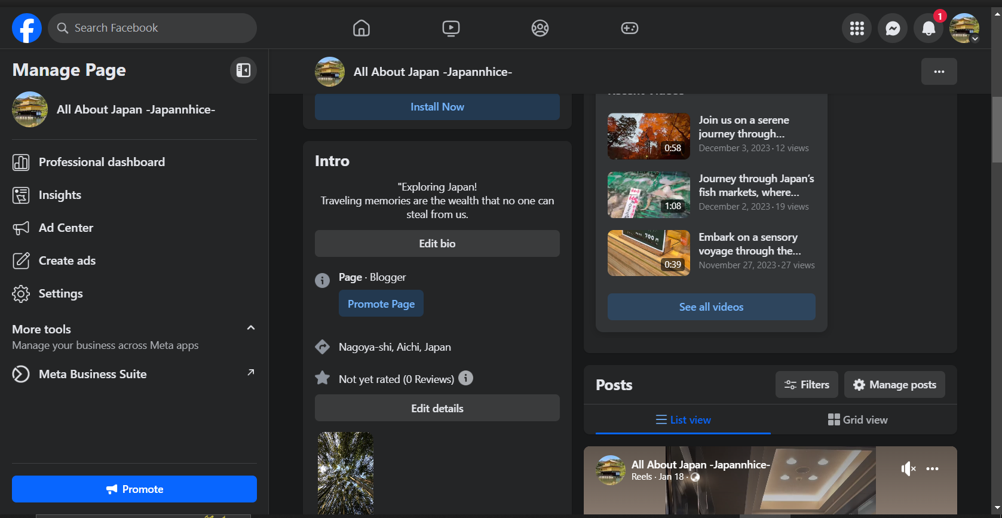
Task: Click the external-link arrow for Meta Business Suite
Action: click(x=251, y=372)
